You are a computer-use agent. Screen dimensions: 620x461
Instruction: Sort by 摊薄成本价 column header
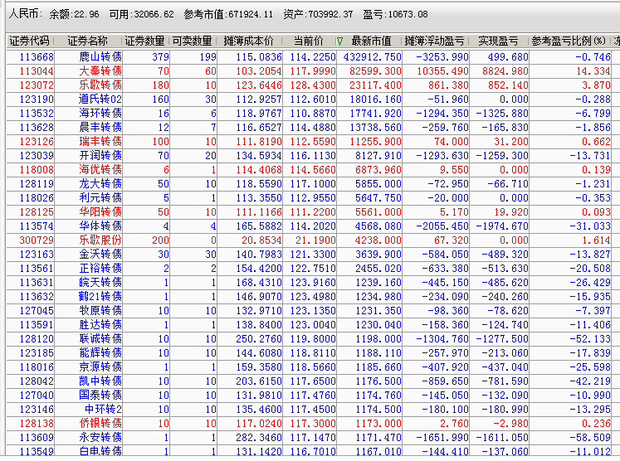pyautogui.click(x=248, y=41)
